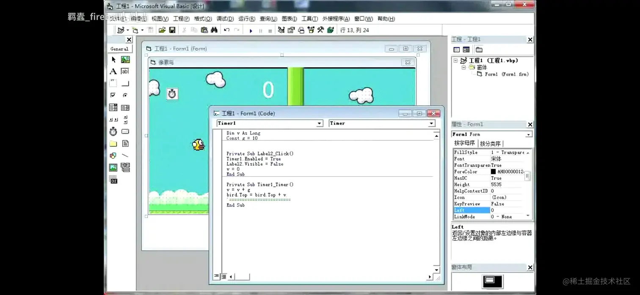Viewport: 640px width, 295px height.
Task: Click the code window vertical scrollbar down arrow
Action: pos(436,270)
